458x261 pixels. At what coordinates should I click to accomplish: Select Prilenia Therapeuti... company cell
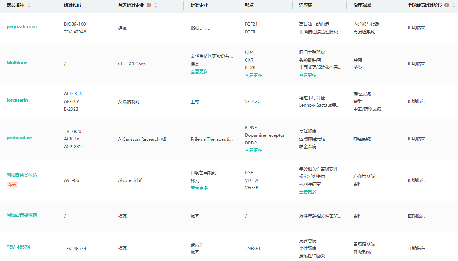click(212, 139)
